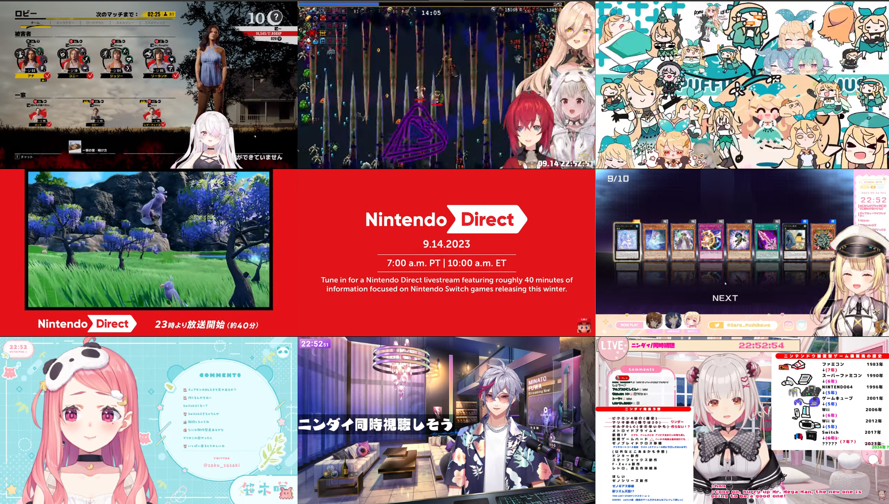
Task: Select the ジュリー victim portrait
Action: pos(116,59)
